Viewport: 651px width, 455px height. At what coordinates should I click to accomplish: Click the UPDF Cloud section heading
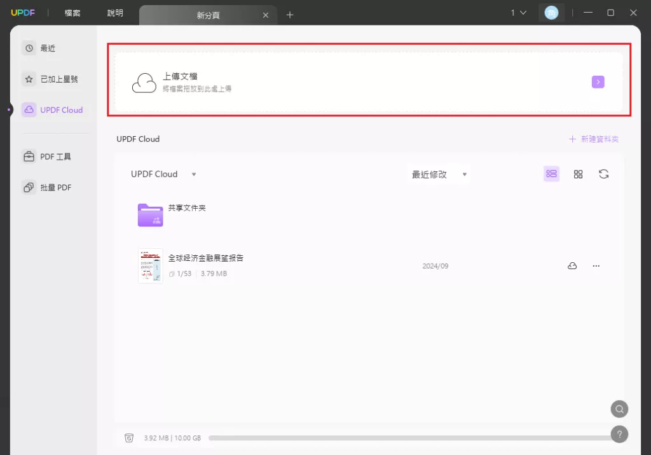pos(138,139)
